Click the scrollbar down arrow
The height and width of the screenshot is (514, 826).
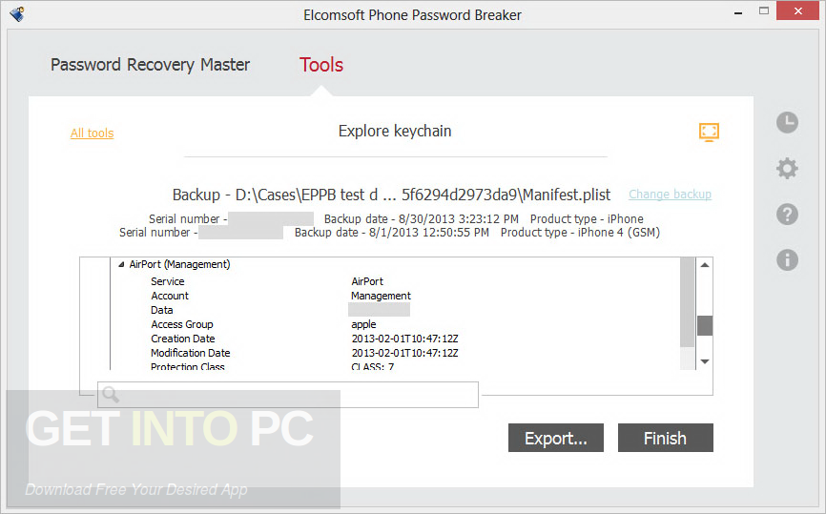click(705, 361)
